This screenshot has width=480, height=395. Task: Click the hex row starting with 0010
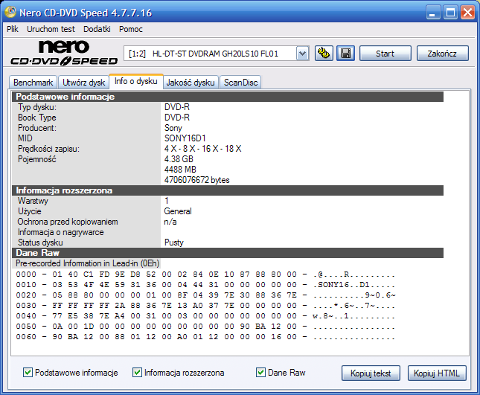(205, 285)
